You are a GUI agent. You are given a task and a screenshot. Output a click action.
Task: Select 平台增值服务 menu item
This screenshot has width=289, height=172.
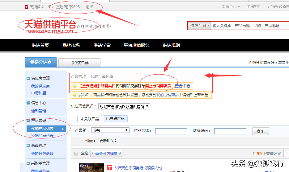[x=136, y=45]
